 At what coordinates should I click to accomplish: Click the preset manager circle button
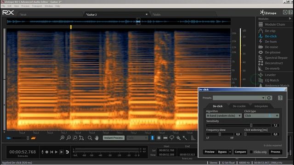[269, 98]
